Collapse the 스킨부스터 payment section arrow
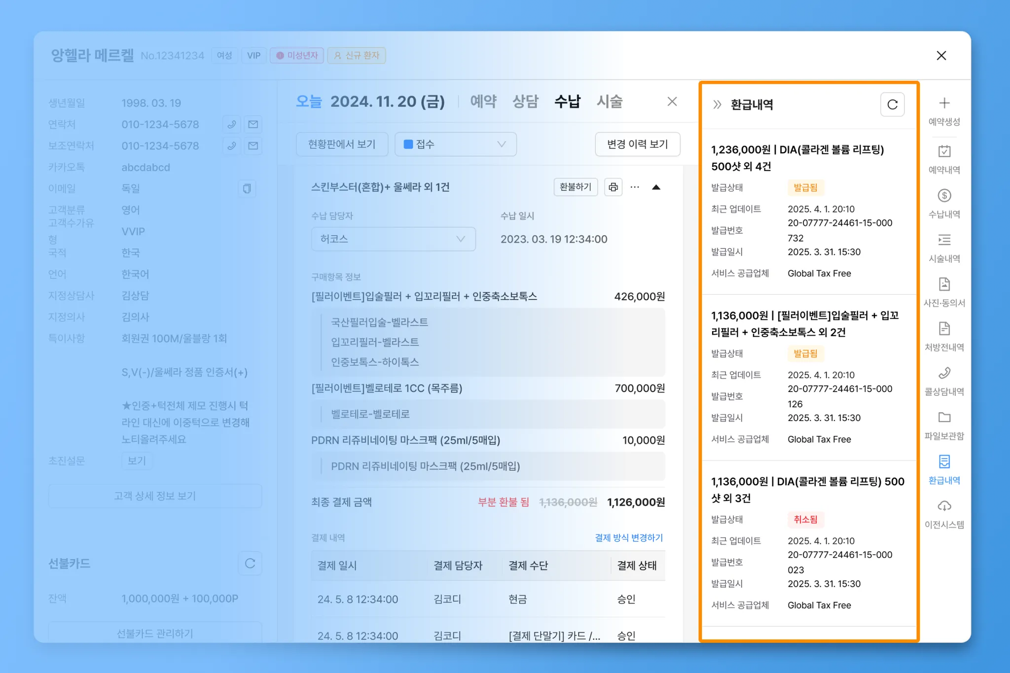 click(656, 187)
